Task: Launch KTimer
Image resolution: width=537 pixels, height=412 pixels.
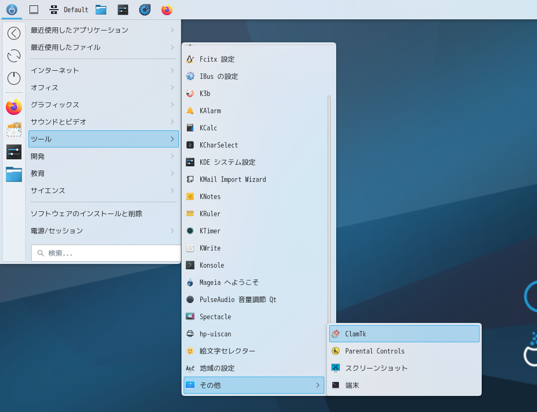Action: (x=254, y=231)
